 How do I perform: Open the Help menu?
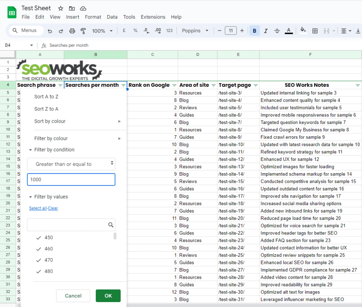(176, 17)
